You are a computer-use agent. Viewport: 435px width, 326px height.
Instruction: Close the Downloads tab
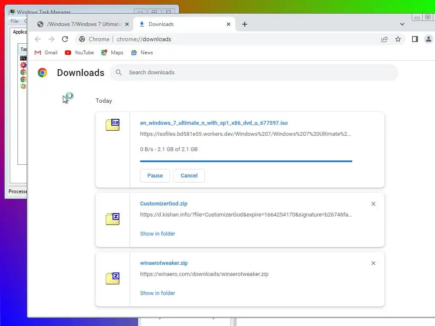[228, 24]
